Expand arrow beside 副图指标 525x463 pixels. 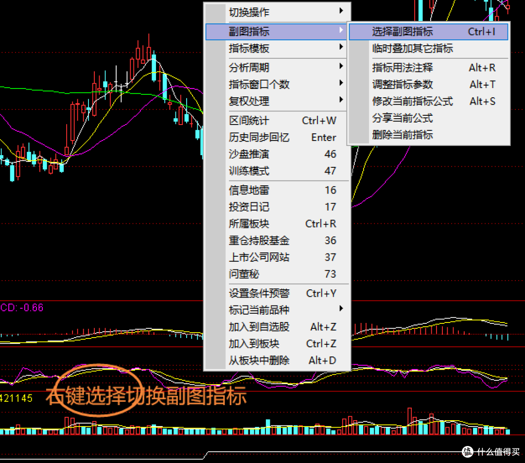click(x=341, y=30)
